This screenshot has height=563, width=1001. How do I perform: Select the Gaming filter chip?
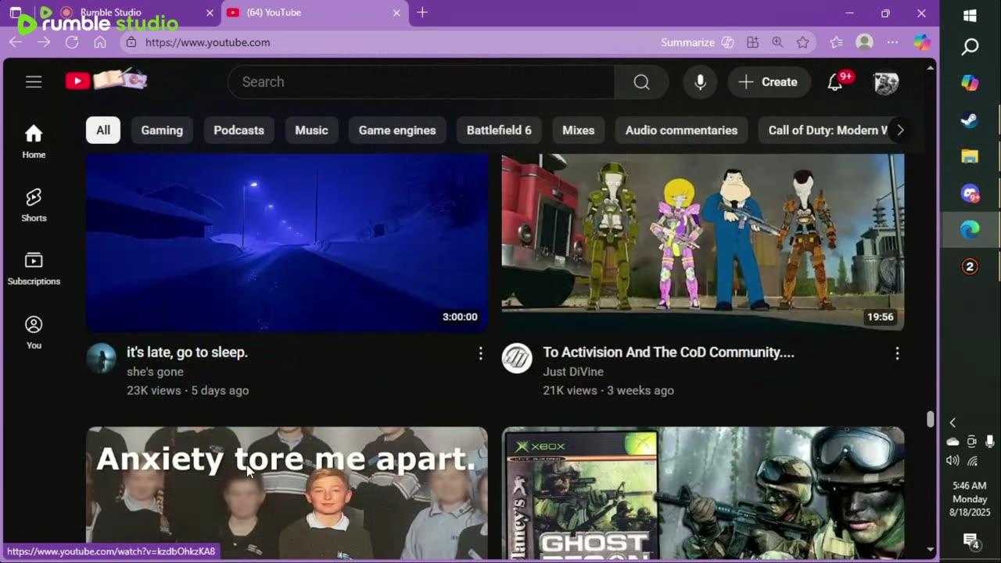[x=162, y=131]
